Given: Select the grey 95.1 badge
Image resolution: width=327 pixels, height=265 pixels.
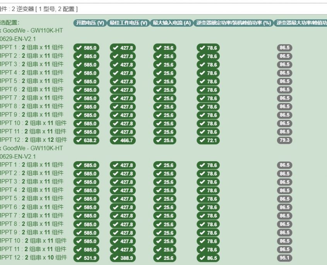Looking at the screenshot, I should [x=285, y=258].
